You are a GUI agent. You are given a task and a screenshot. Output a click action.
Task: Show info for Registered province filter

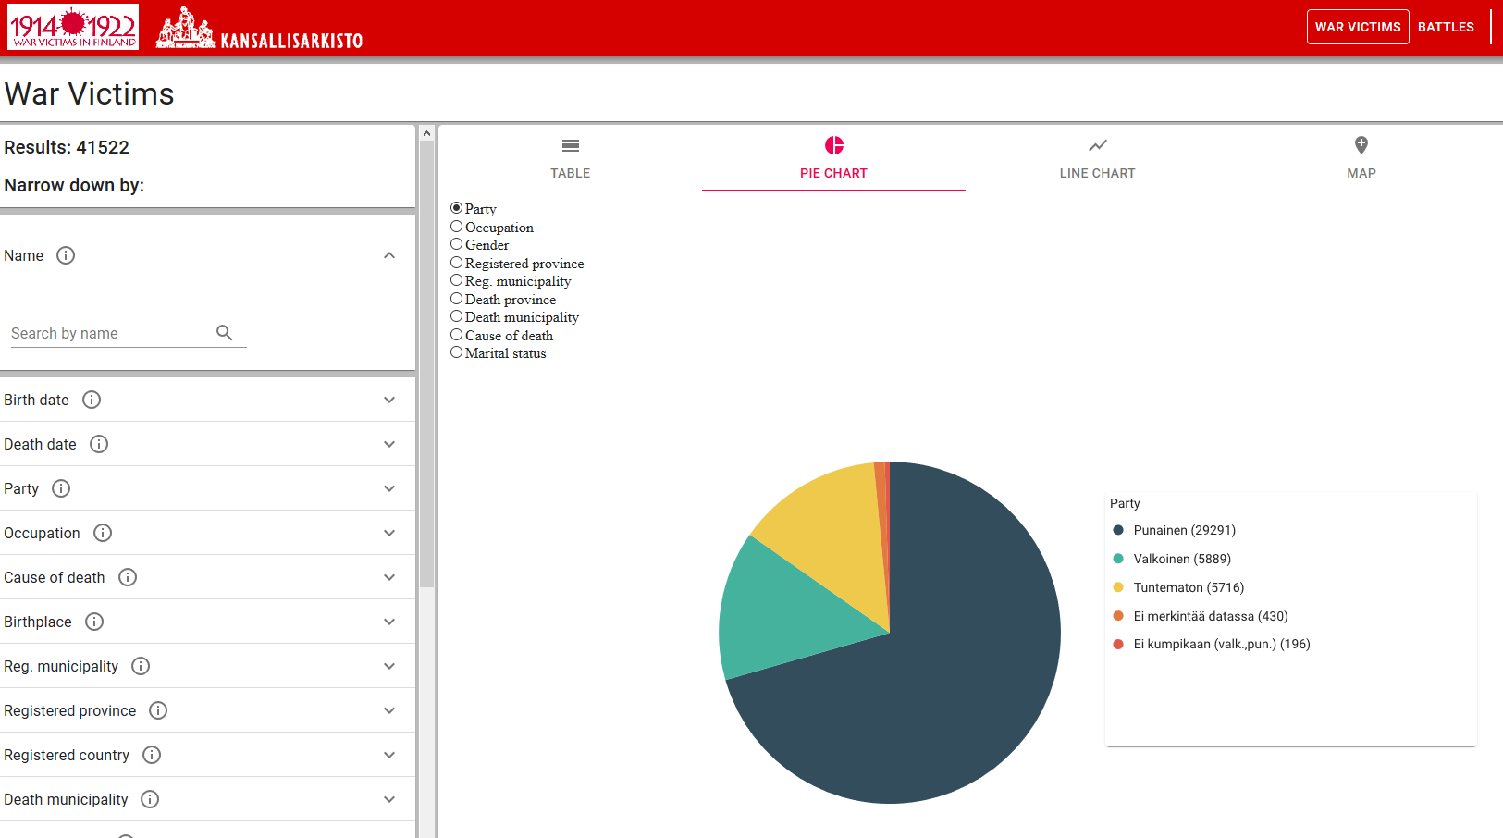(158, 710)
